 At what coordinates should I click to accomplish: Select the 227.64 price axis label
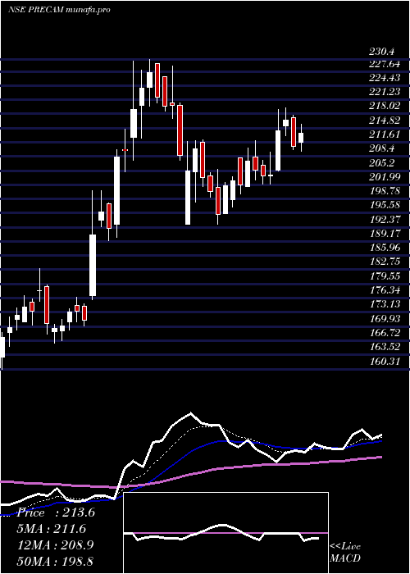click(385, 65)
